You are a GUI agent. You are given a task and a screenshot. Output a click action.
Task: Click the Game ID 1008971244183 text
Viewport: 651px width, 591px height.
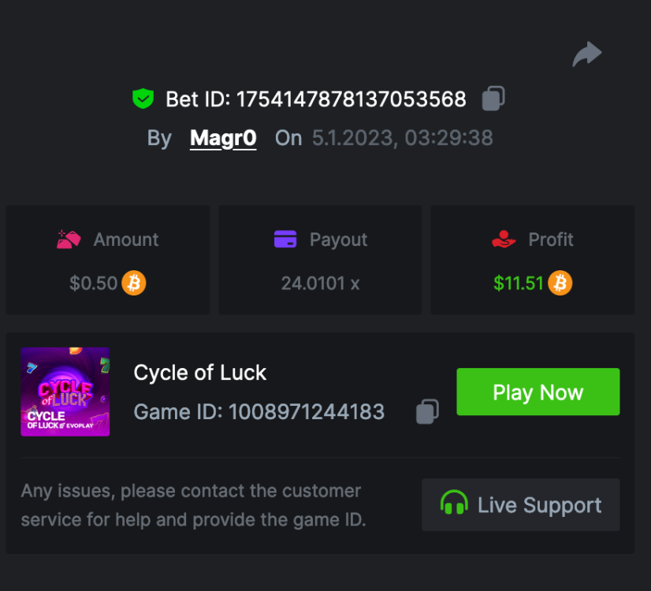click(x=259, y=411)
